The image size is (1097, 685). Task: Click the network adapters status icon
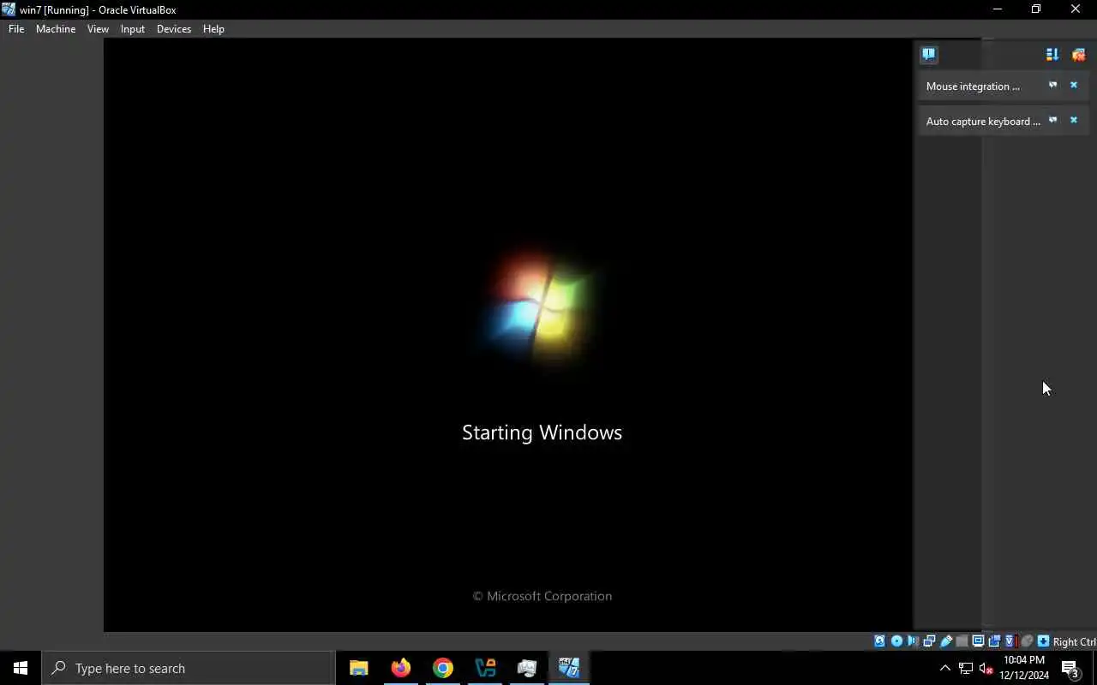click(929, 641)
